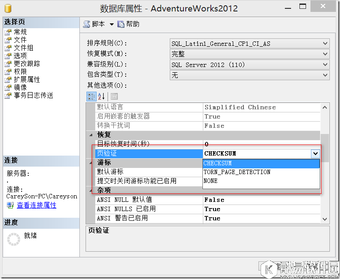340x279 pixels.
Task: Close the 数据库属性 dialog
Action: [323, 6]
